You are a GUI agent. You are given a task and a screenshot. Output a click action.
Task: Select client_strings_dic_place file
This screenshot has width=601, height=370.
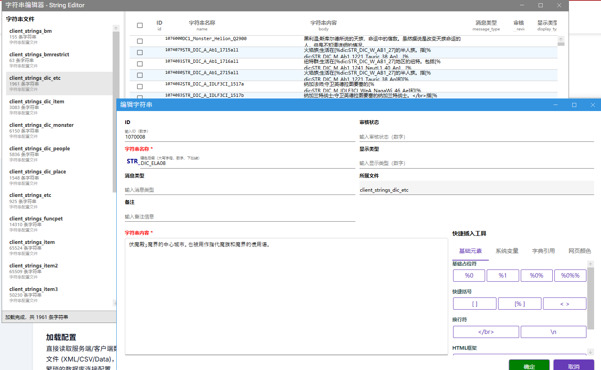[x=59, y=177]
